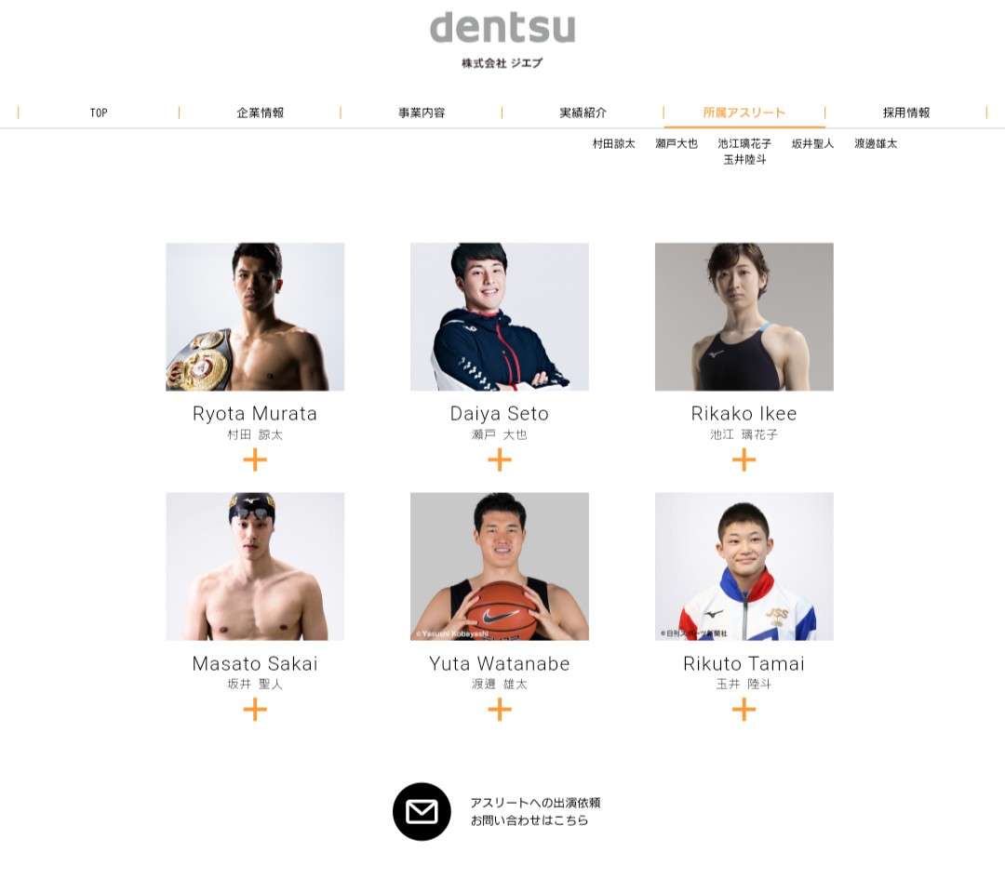Click the dentsu logo
Image resolution: width=1005 pixels, height=879 pixels.
[x=502, y=29]
